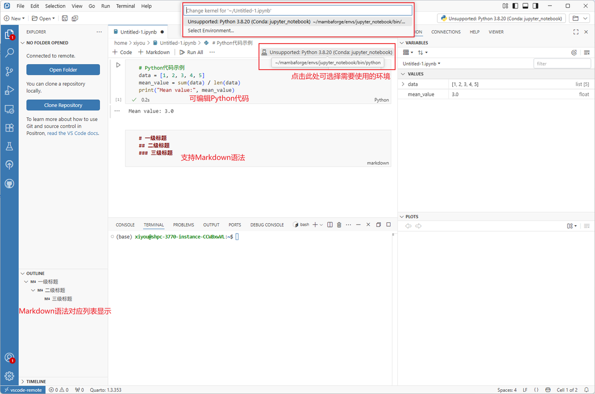
Task: Click the Open Folder button
Action: (x=63, y=70)
